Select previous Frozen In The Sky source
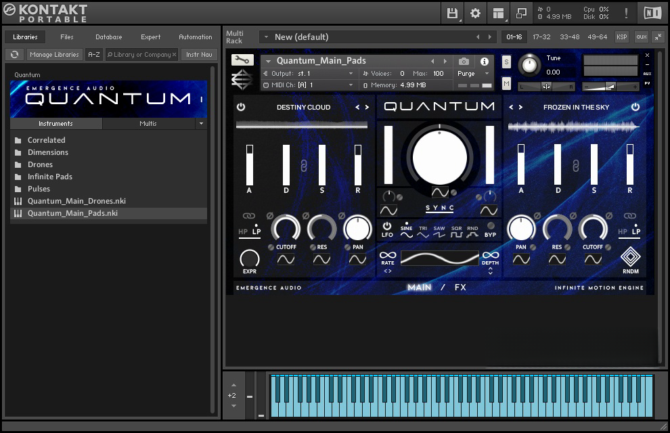 [511, 107]
